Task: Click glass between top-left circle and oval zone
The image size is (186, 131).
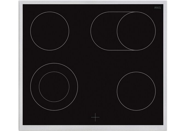Action: click(79, 31)
